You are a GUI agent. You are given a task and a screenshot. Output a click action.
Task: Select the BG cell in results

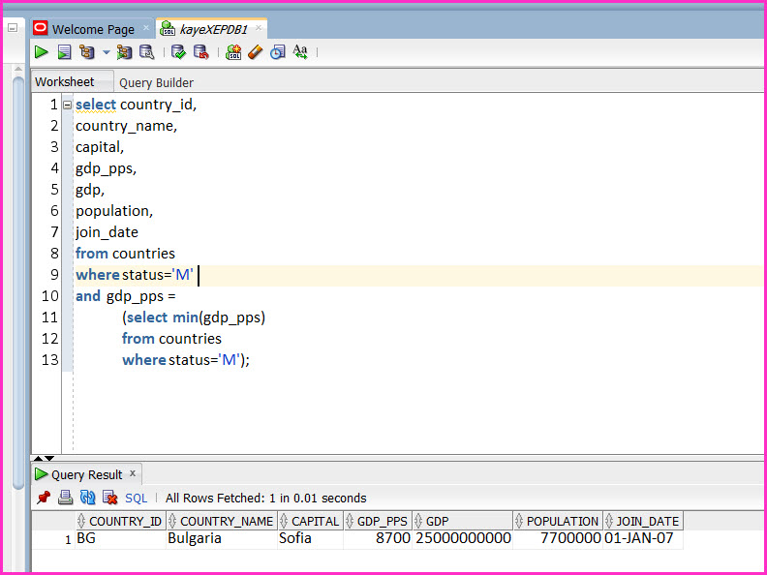pyautogui.click(x=121, y=538)
